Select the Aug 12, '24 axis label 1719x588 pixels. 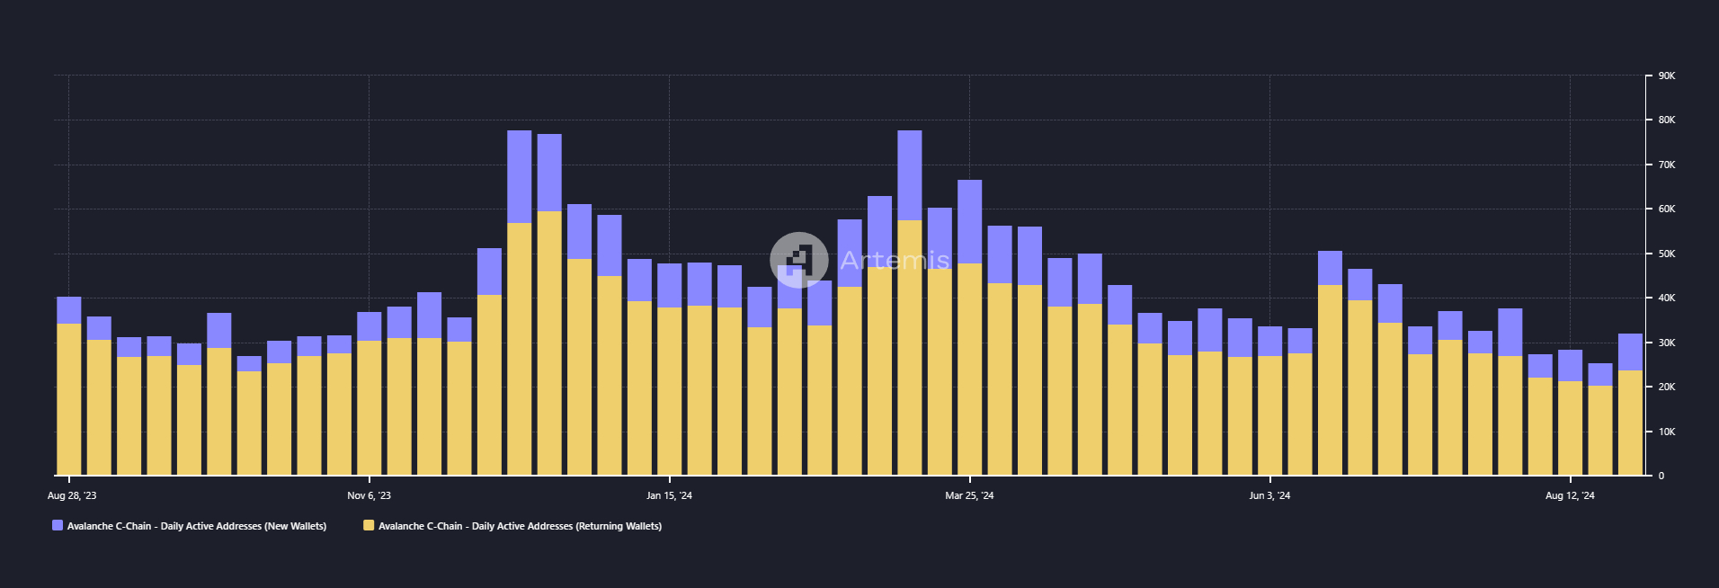pyautogui.click(x=1570, y=495)
